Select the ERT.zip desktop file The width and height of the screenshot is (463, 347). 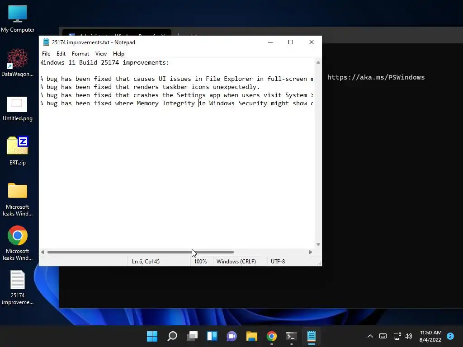[x=18, y=150]
